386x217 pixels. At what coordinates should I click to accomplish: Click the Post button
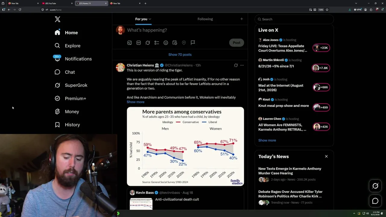(236, 43)
